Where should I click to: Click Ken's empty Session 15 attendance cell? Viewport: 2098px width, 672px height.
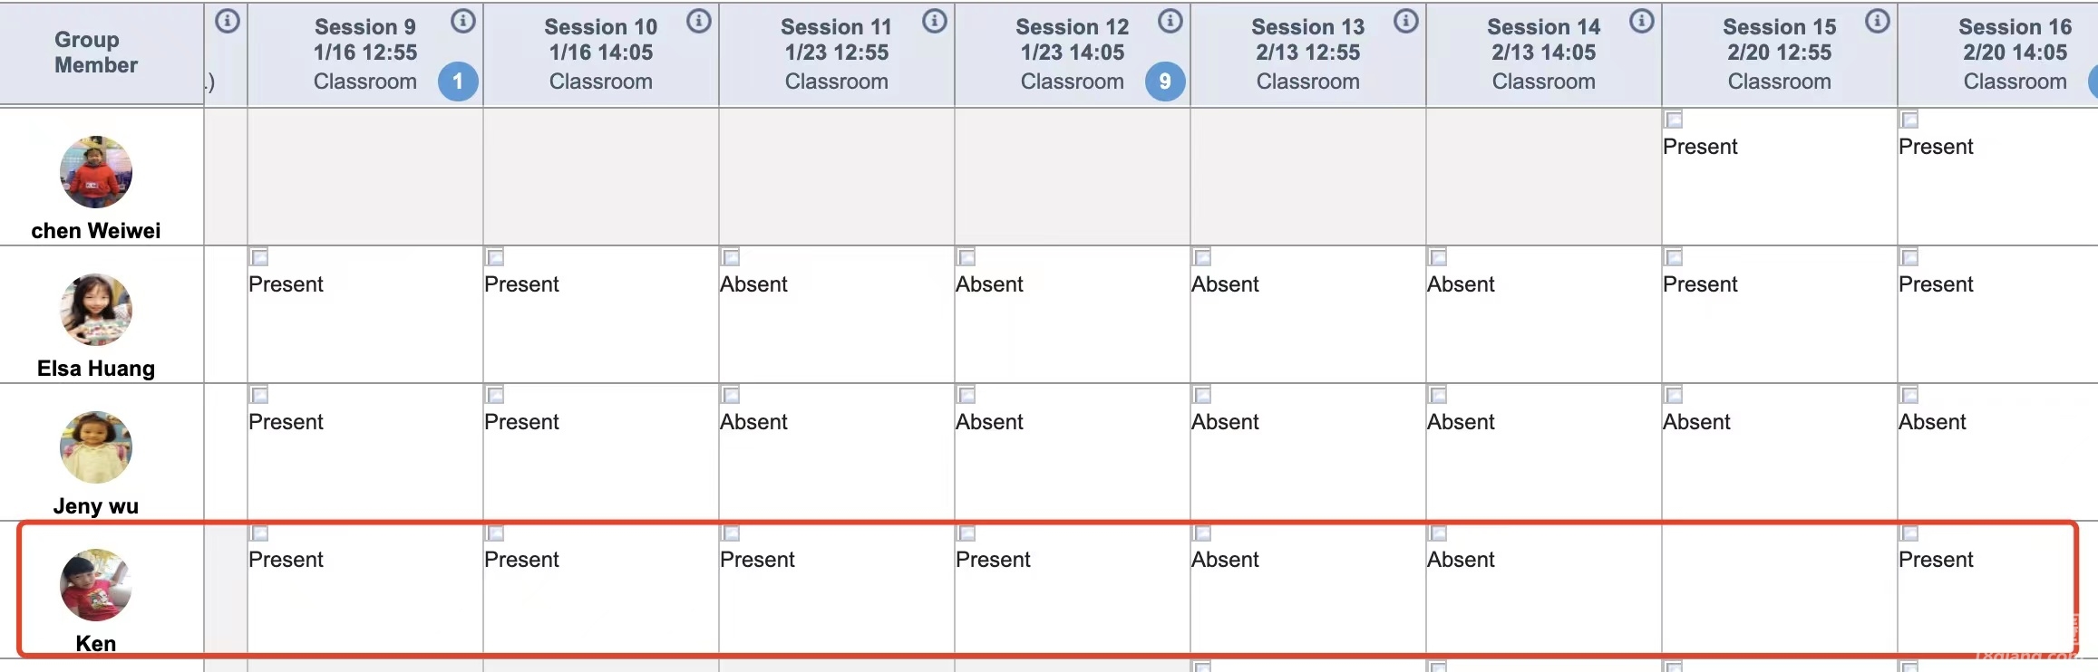tap(1779, 589)
